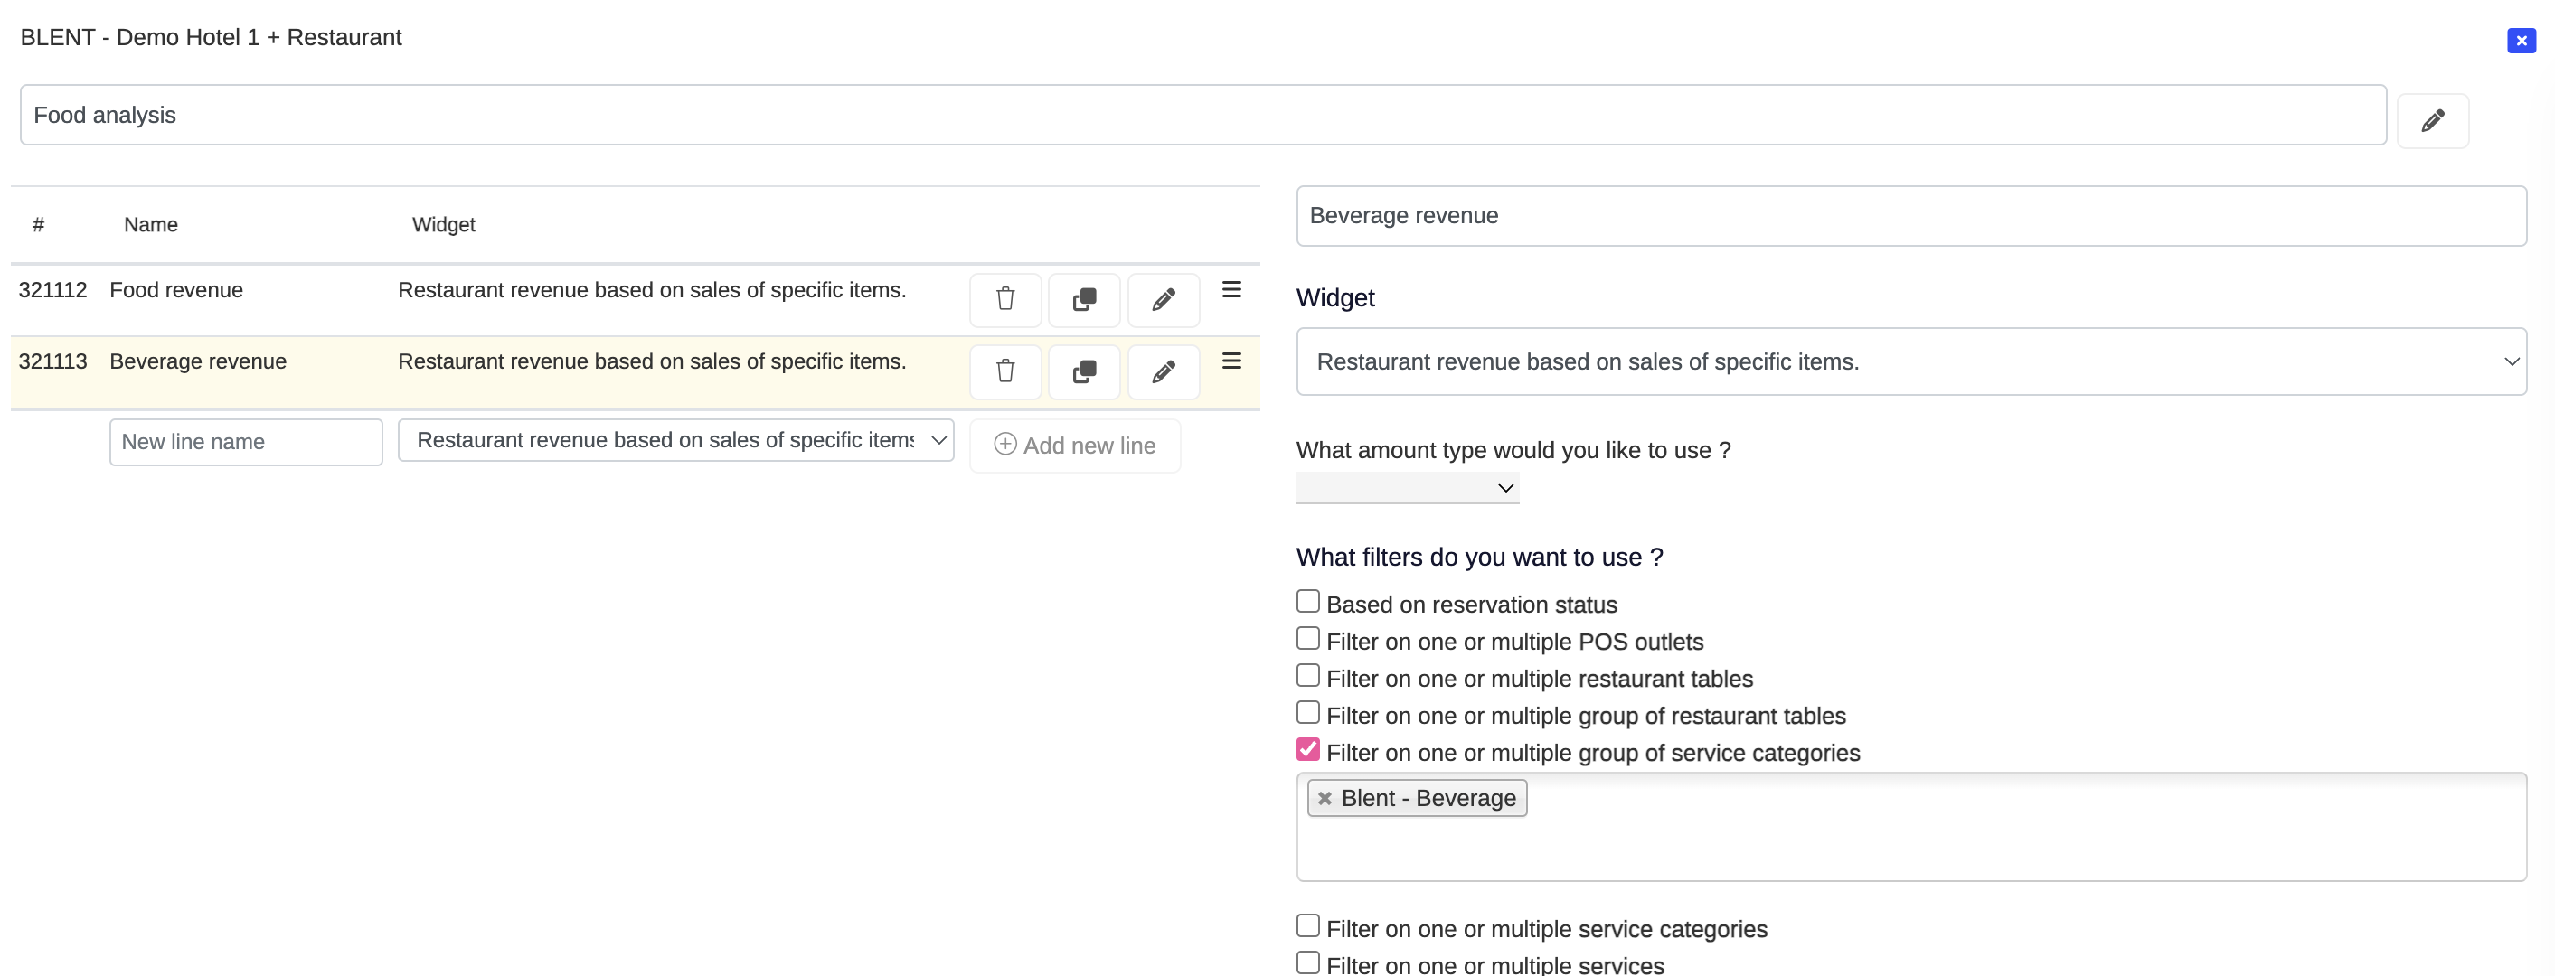Remove the Blent - Beverage tag
Screen dimensions: 2555x976
(x=1325, y=799)
